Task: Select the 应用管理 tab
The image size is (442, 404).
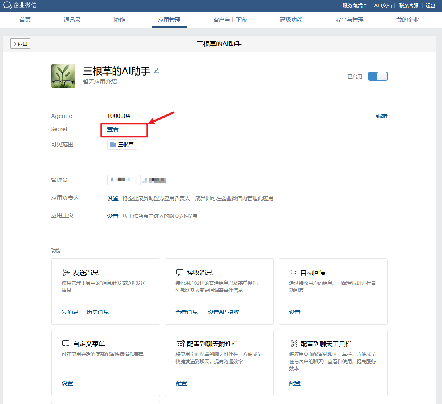Action: click(x=169, y=20)
